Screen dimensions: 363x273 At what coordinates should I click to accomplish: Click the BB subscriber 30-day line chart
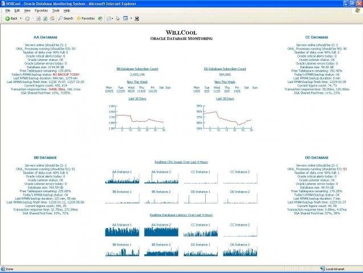[137, 118]
